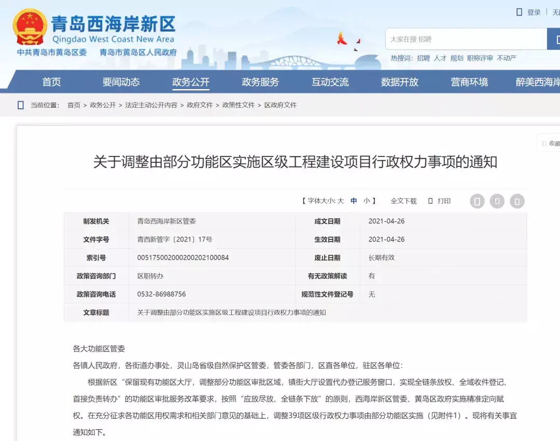This screenshot has width=560, height=441.
Task: Open the 数据开放 menu
Action: (399, 82)
